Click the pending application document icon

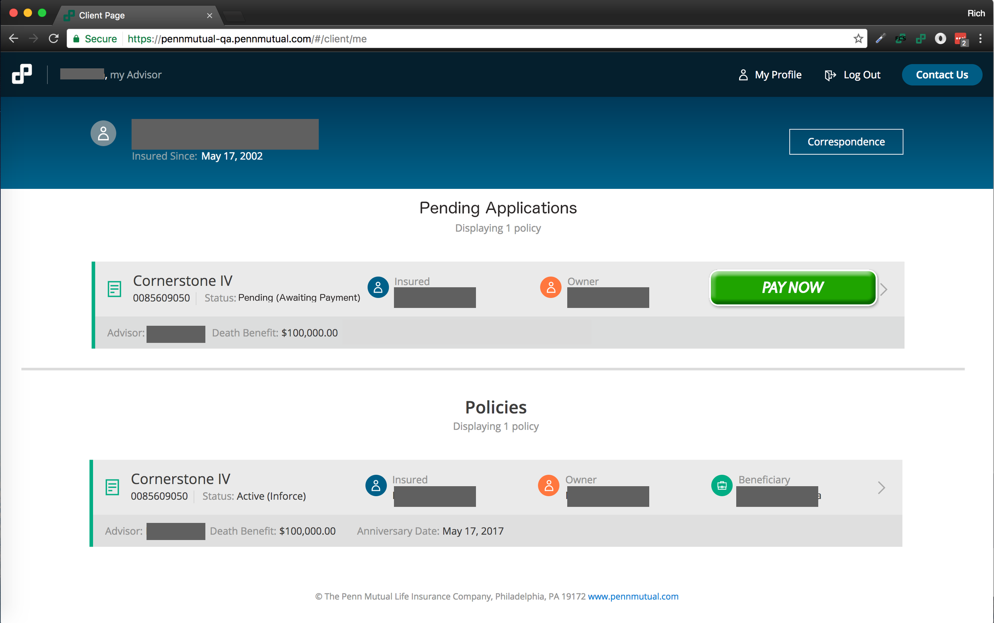tap(114, 289)
